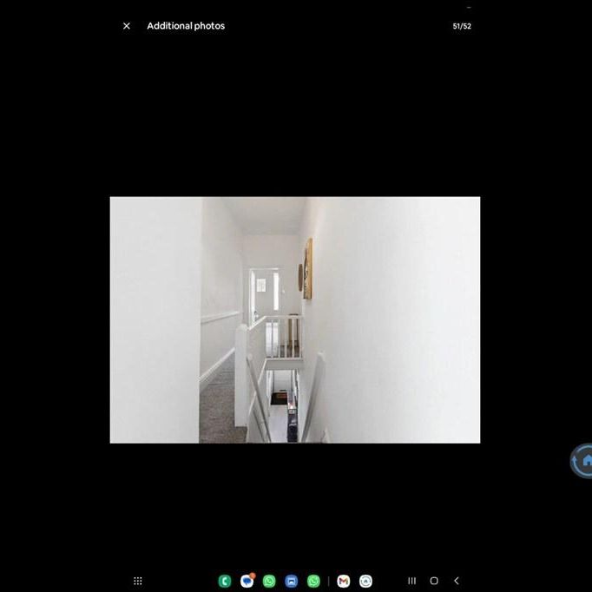Open Gmail from the taskbar
This screenshot has width=592, height=592.
(344, 581)
